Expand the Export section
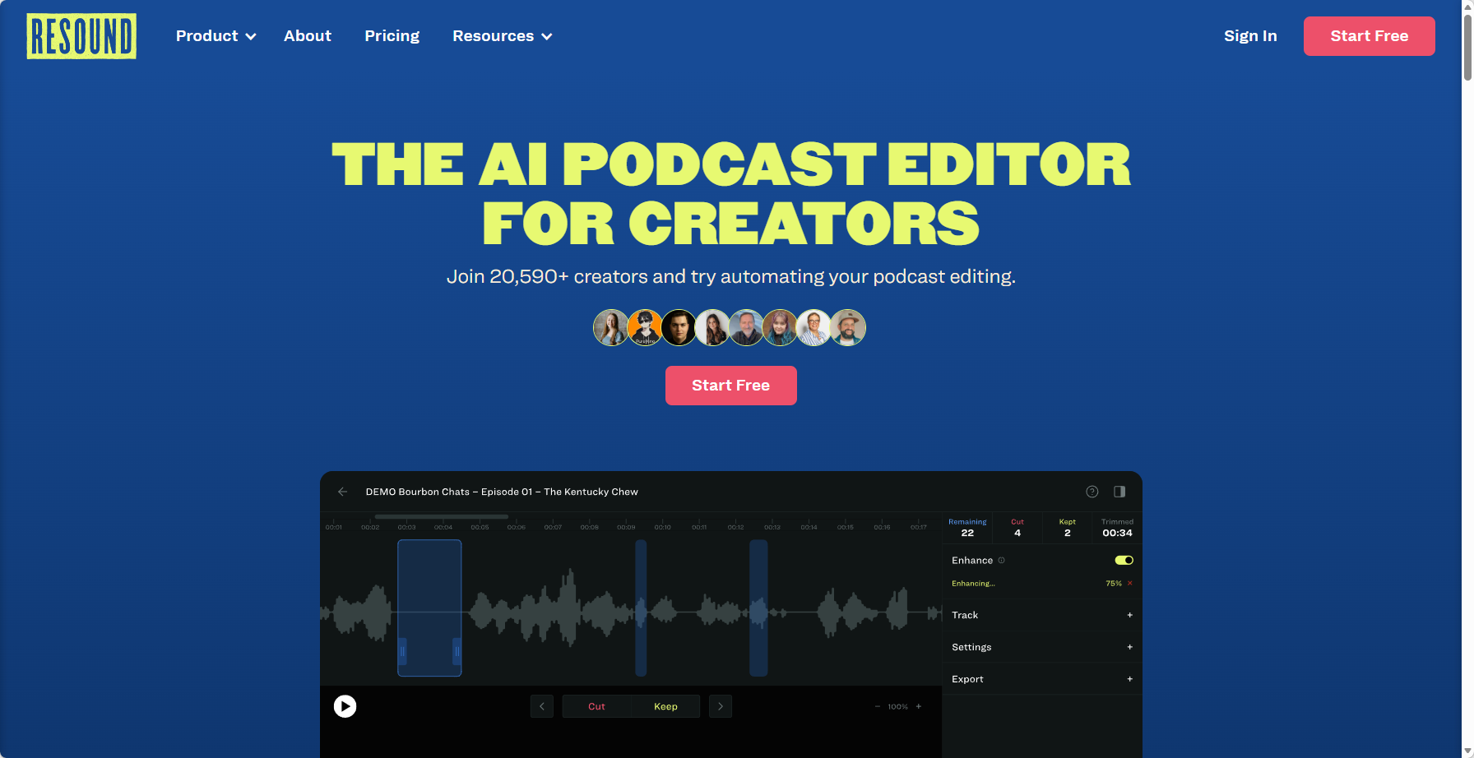Screen dimensions: 1474x758 1042,679
